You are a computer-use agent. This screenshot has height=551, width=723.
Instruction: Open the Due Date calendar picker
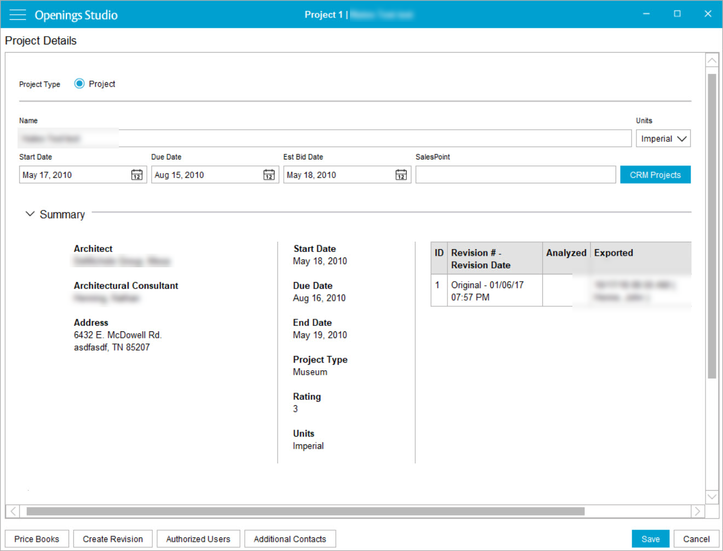pos(269,174)
